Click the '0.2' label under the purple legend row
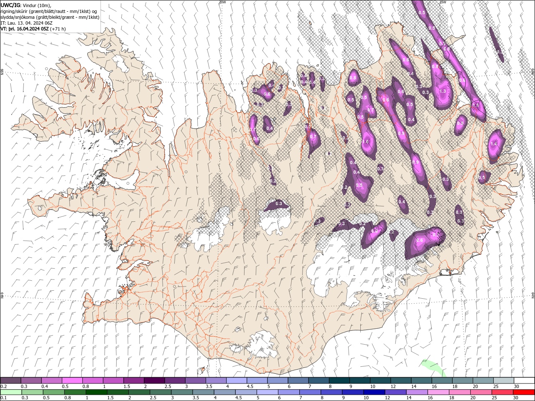535x401 pixels. click(x=3, y=386)
